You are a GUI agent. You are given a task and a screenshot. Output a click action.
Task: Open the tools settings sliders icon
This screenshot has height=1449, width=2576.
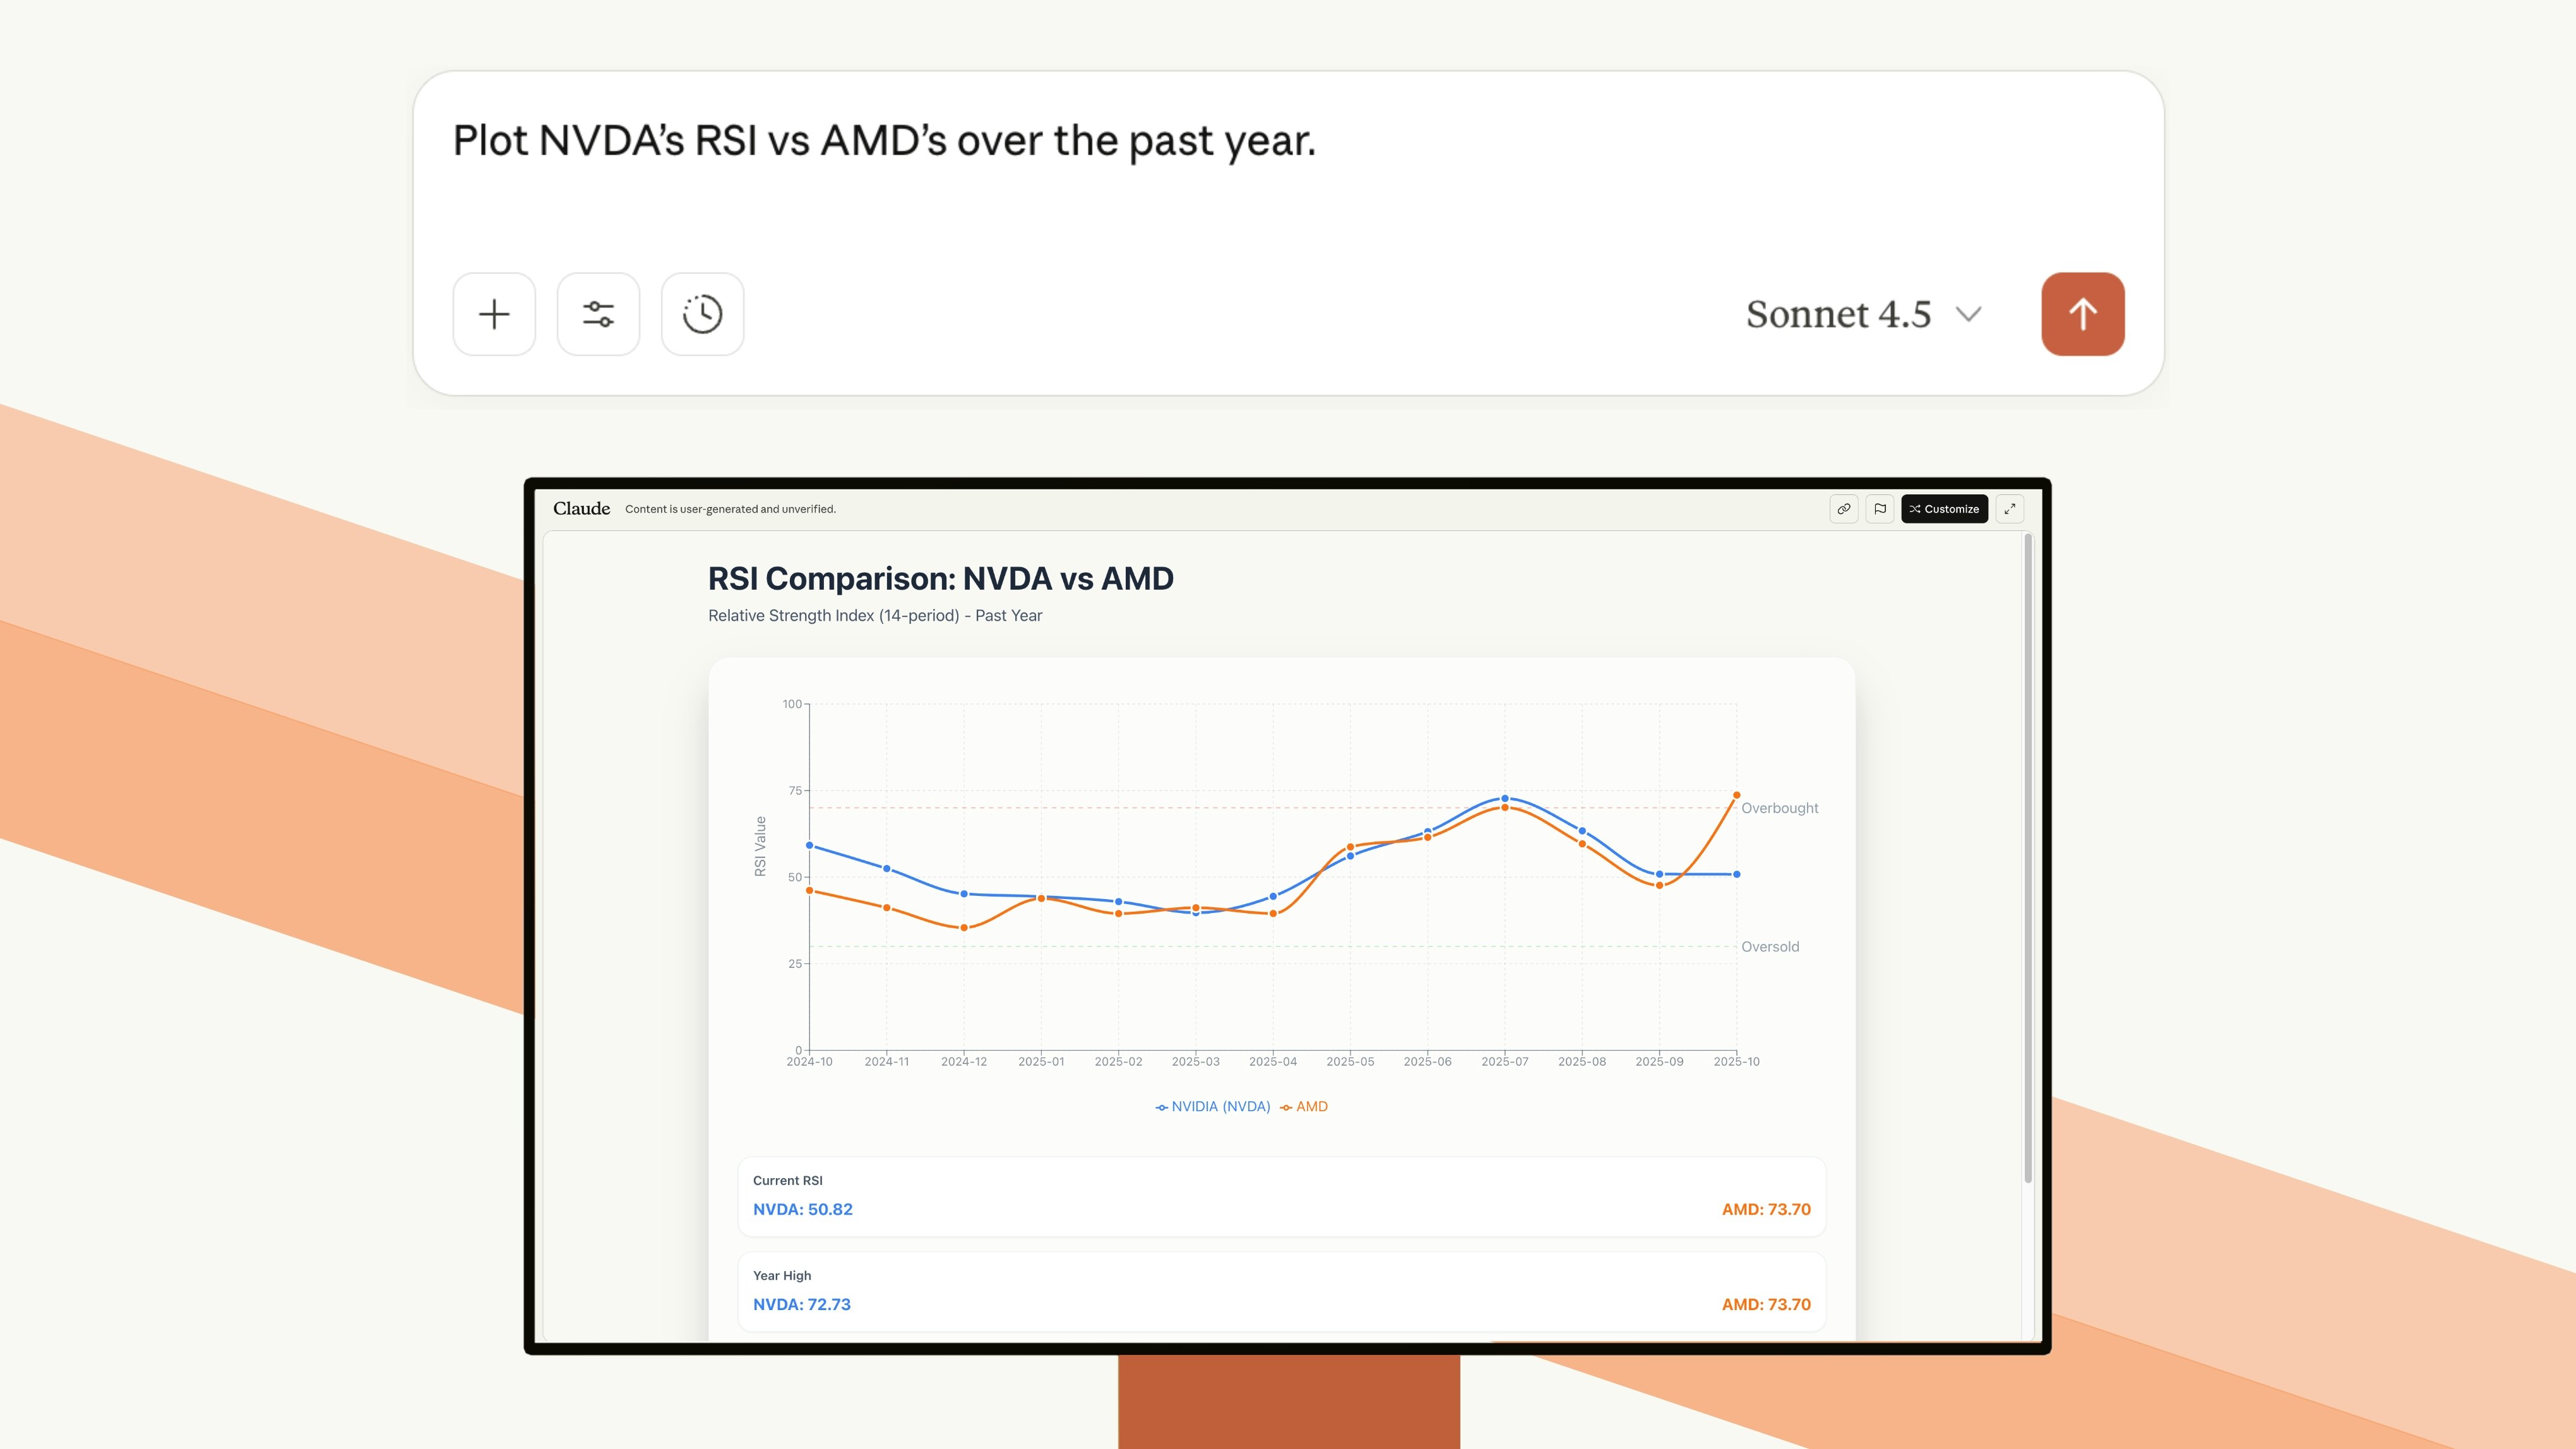tap(598, 314)
